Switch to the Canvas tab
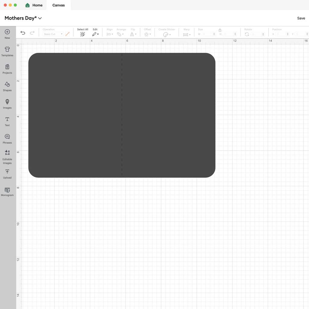The height and width of the screenshot is (309, 309). [x=59, y=5]
